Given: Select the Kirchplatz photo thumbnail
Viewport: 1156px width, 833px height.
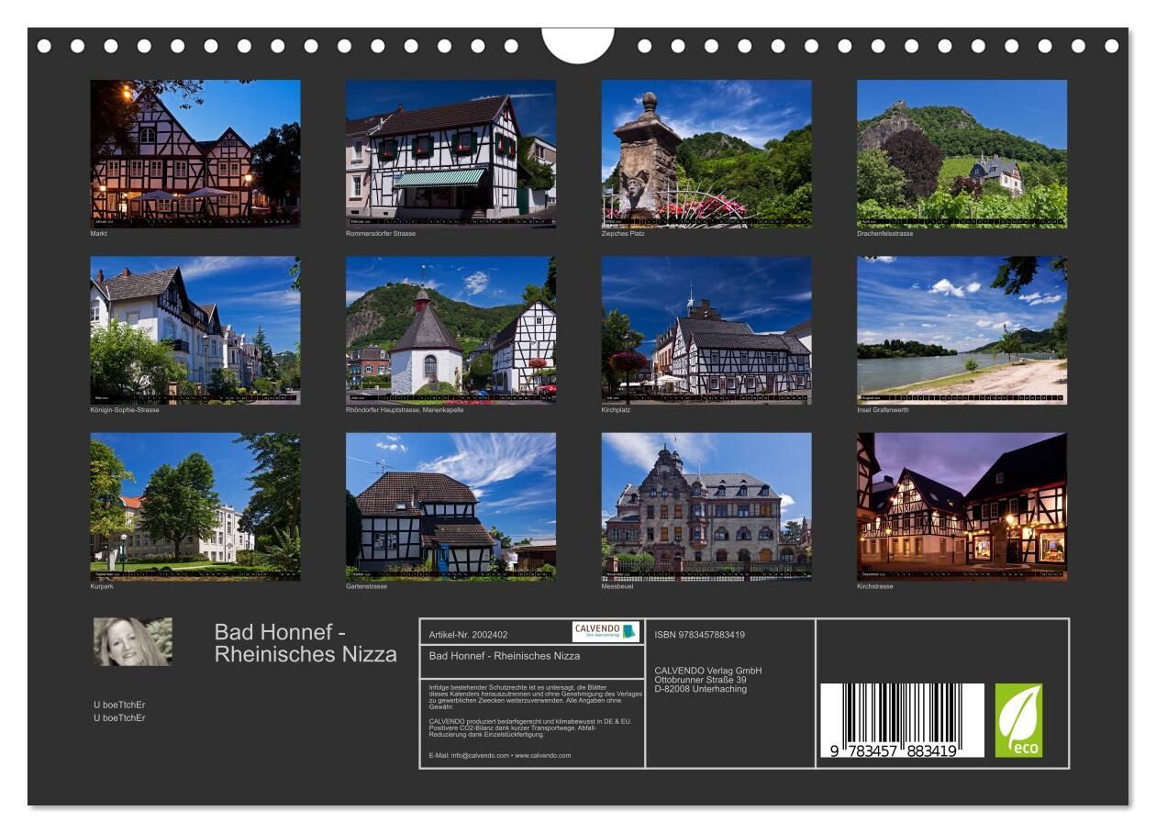Looking at the screenshot, I should pos(706,329).
